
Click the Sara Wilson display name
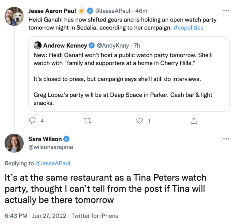(x=45, y=139)
